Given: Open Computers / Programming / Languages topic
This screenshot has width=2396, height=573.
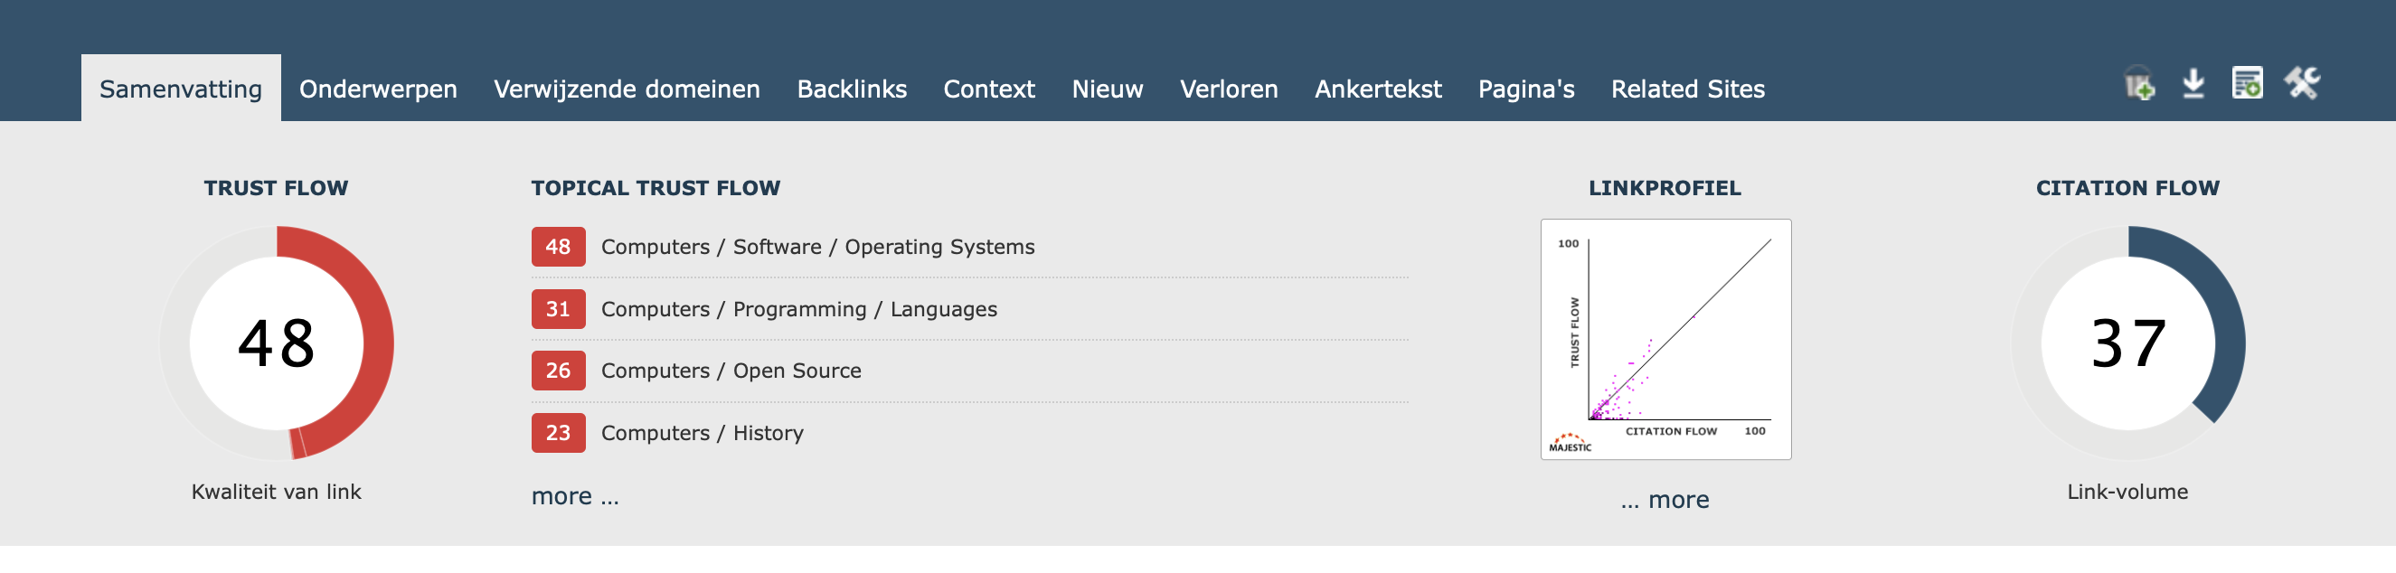Looking at the screenshot, I should [799, 309].
